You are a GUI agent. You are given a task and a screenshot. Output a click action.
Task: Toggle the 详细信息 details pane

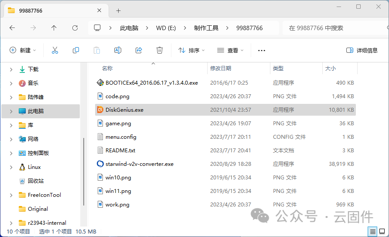tap(362, 50)
